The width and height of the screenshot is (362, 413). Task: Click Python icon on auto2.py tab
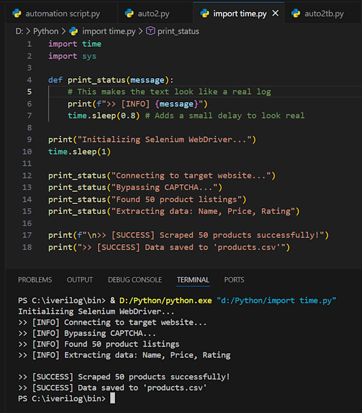[129, 13]
